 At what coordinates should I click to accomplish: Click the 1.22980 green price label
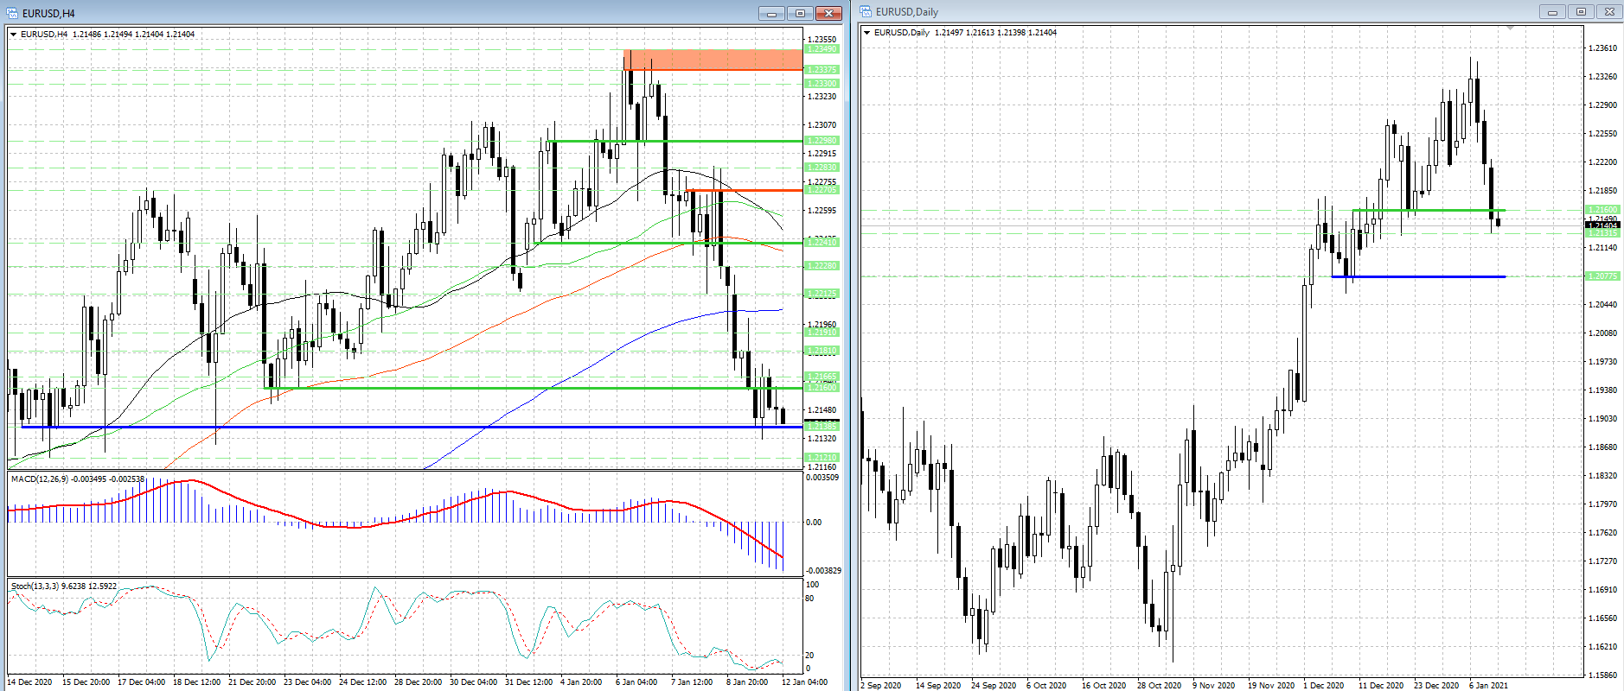click(x=821, y=141)
